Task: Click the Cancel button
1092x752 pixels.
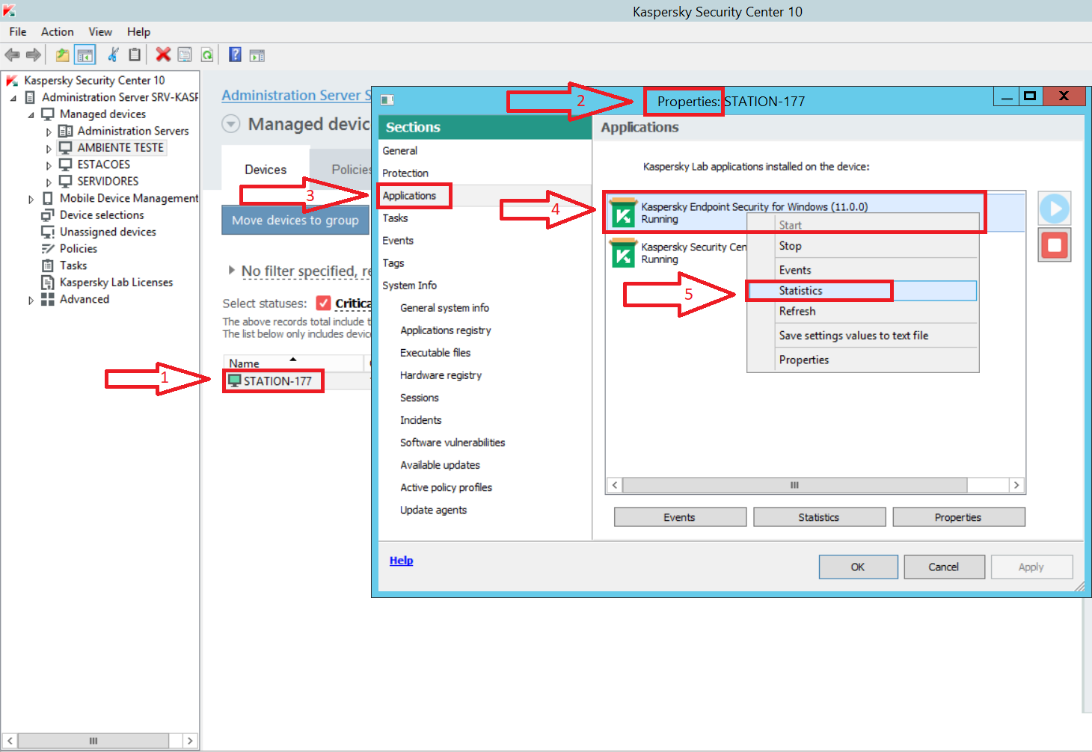Action: (x=943, y=567)
